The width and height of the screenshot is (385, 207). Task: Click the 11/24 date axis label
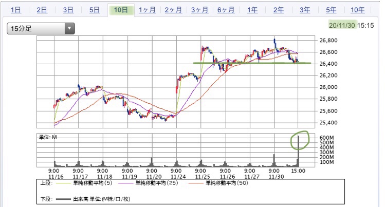click(x=178, y=177)
